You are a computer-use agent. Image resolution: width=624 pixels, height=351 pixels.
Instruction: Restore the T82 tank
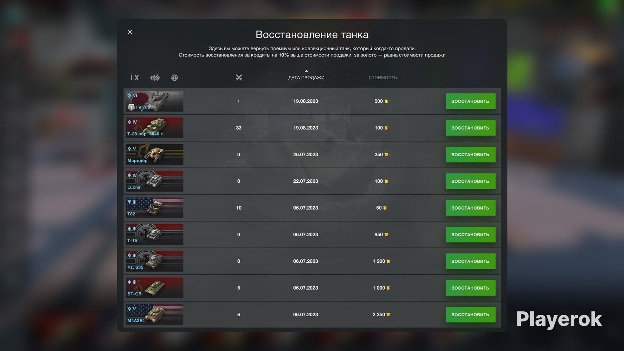471,208
